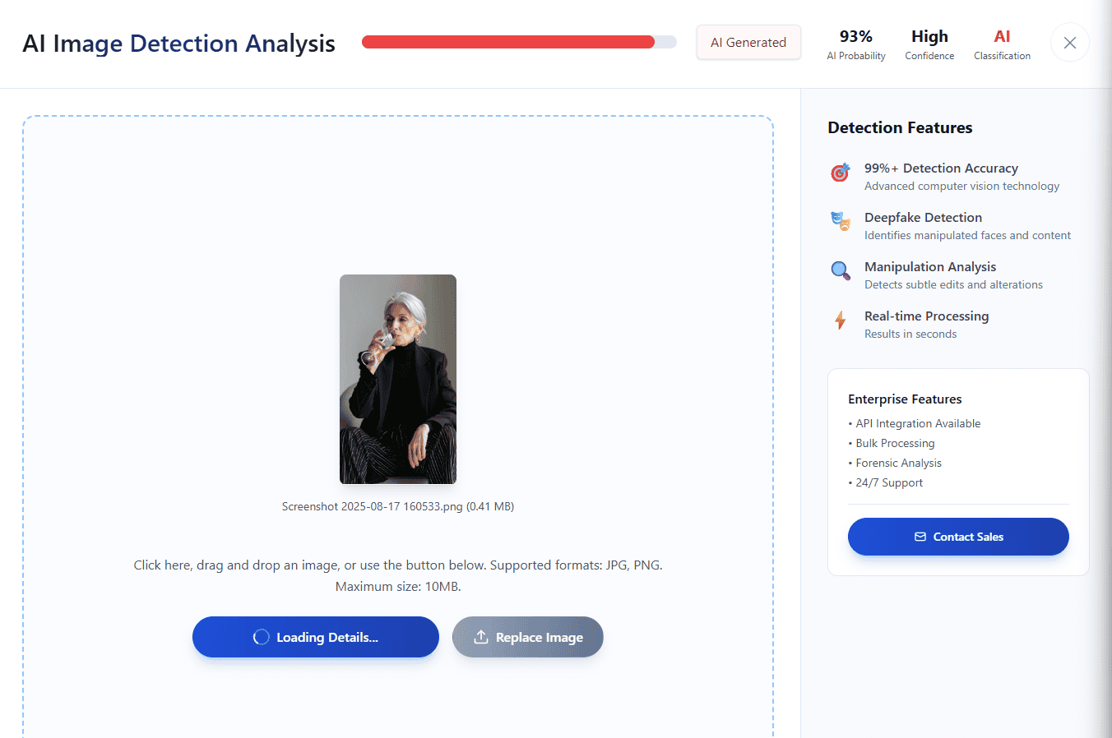Click the lightning bolt Real-time Processing icon
The height and width of the screenshot is (738, 1112).
pos(840,320)
